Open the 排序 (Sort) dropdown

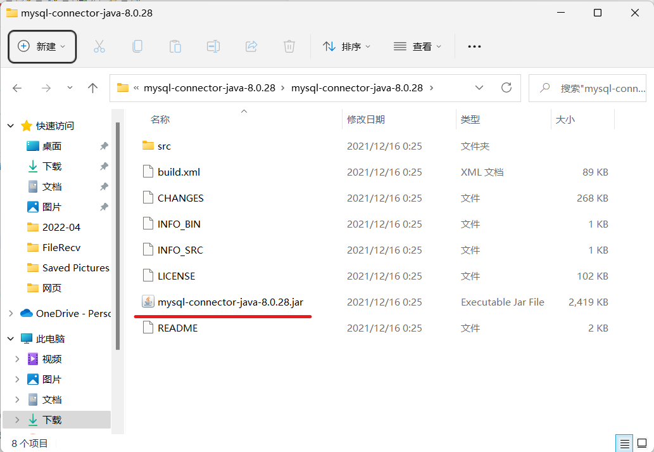click(x=346, y=46)
